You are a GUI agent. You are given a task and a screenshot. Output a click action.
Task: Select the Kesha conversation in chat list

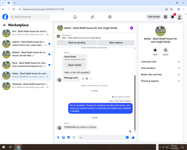pos(26,75)
